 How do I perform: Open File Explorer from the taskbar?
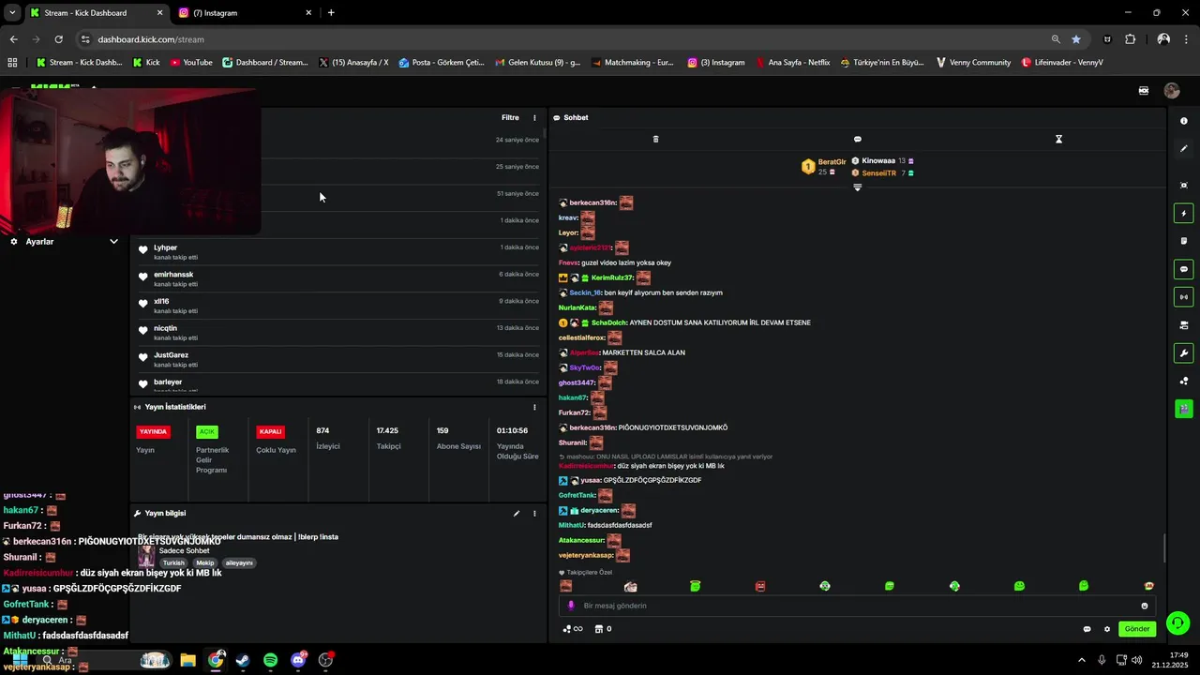(x=187, y=660)
